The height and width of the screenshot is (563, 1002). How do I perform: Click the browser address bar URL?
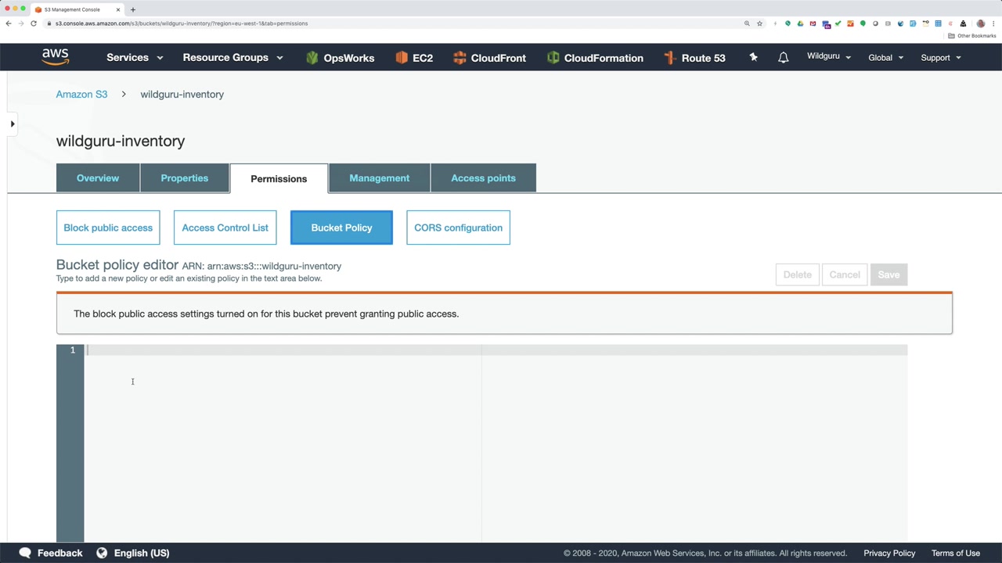point(182,23)
